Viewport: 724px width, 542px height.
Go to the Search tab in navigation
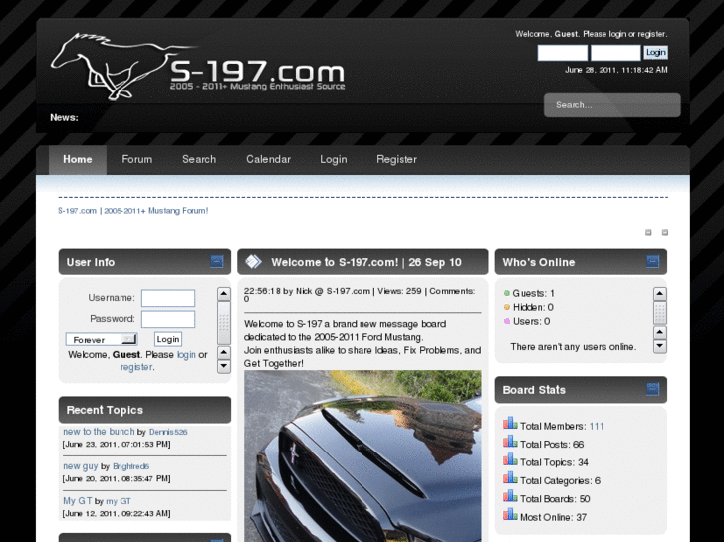[x=199, y=159]
